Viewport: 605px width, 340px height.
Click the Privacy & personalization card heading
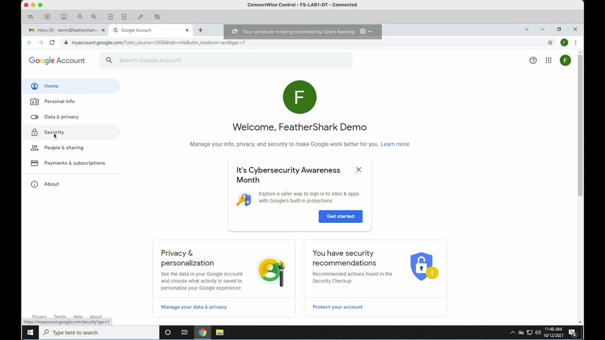[x=187, y=258]
